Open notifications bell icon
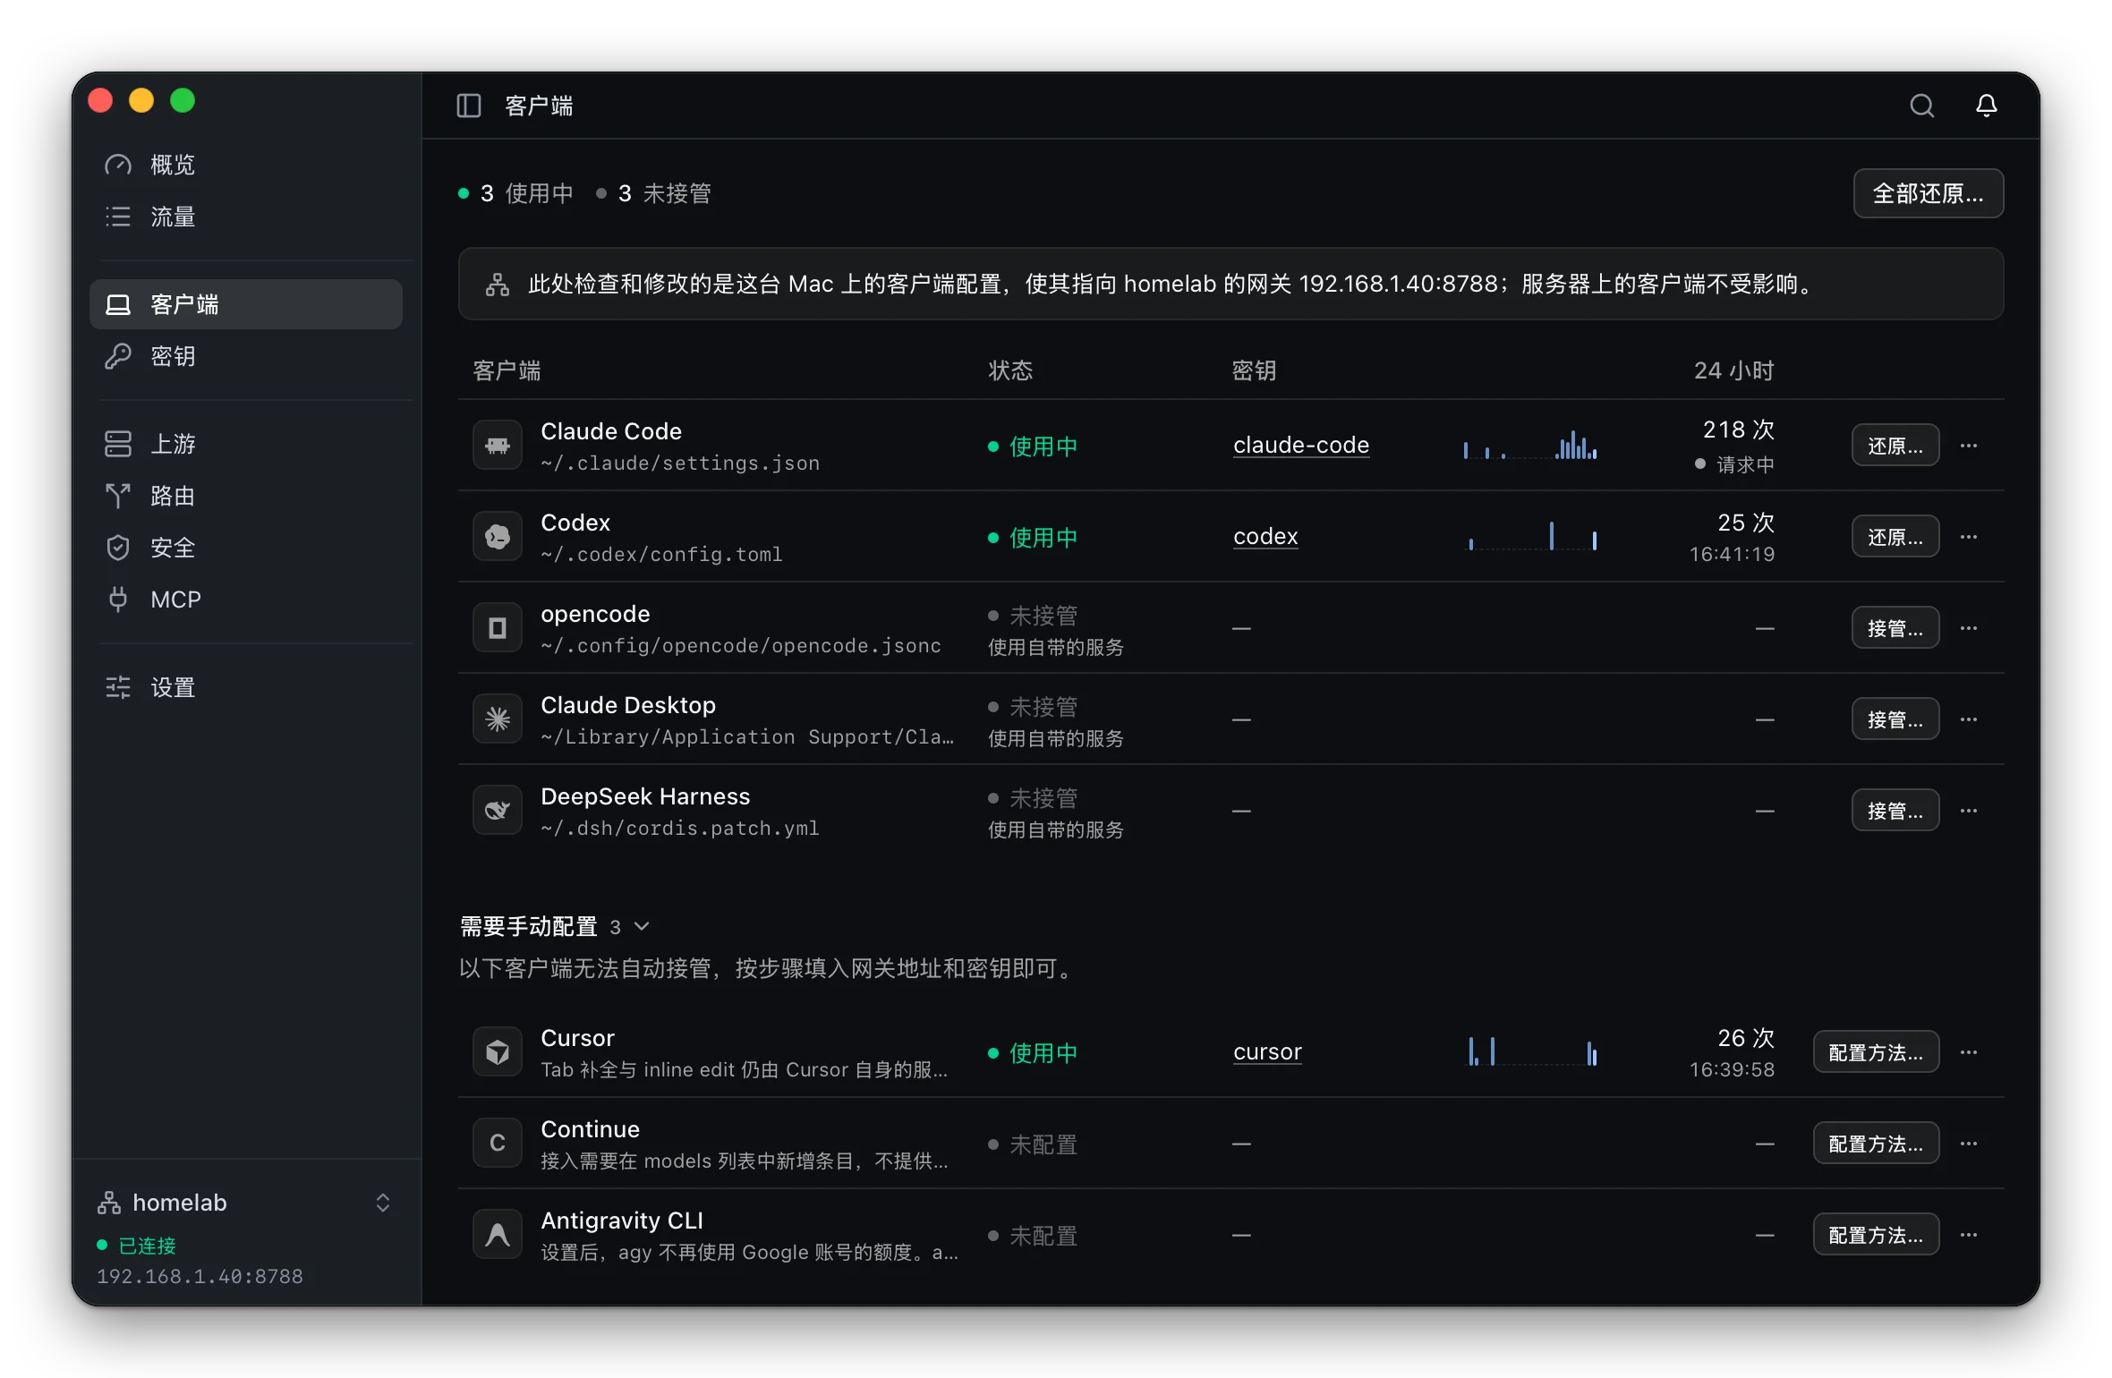The height and width of the screenshot is (1378, 2112). 1986,106
